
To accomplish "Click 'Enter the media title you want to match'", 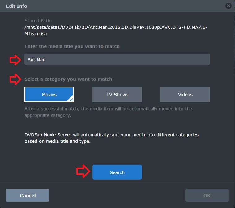I will point(72,46).
